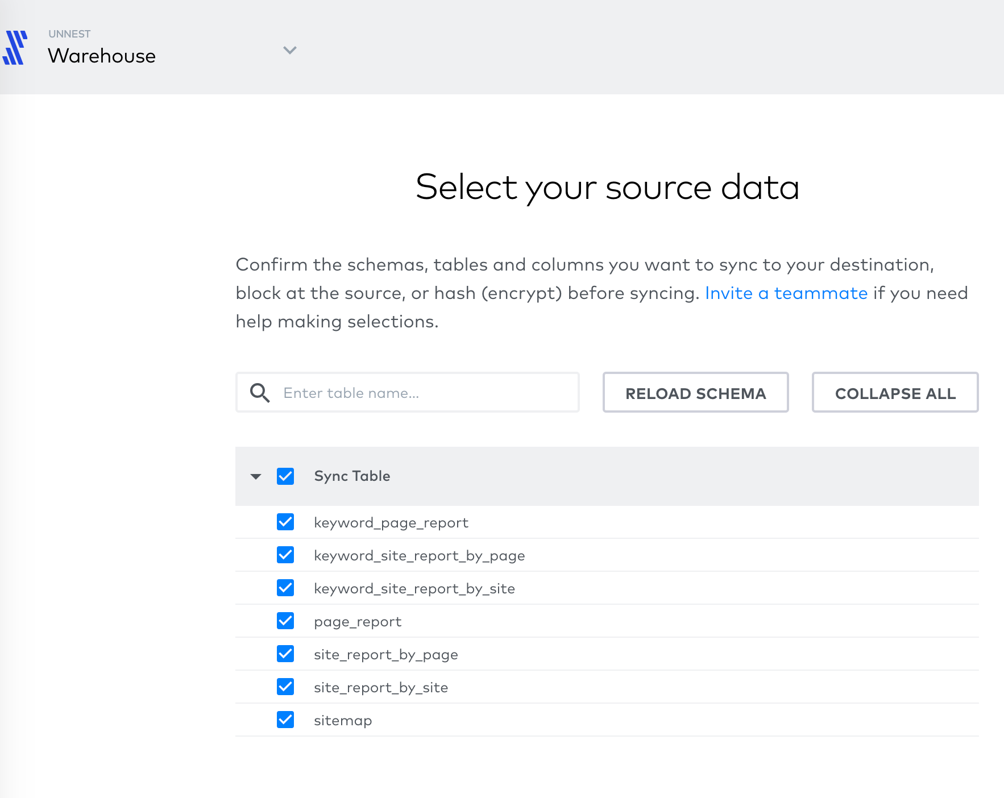This screenshot has width=1004, height=798.
Task: Uncheck the sitemap table checkbox
Action: click(x=285, y=720)
